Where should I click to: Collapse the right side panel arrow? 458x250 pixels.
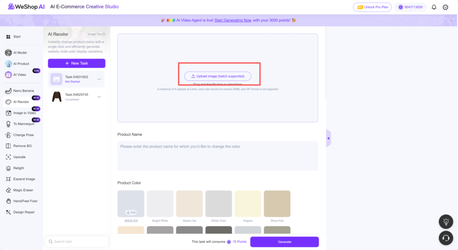tap(328, 139)
